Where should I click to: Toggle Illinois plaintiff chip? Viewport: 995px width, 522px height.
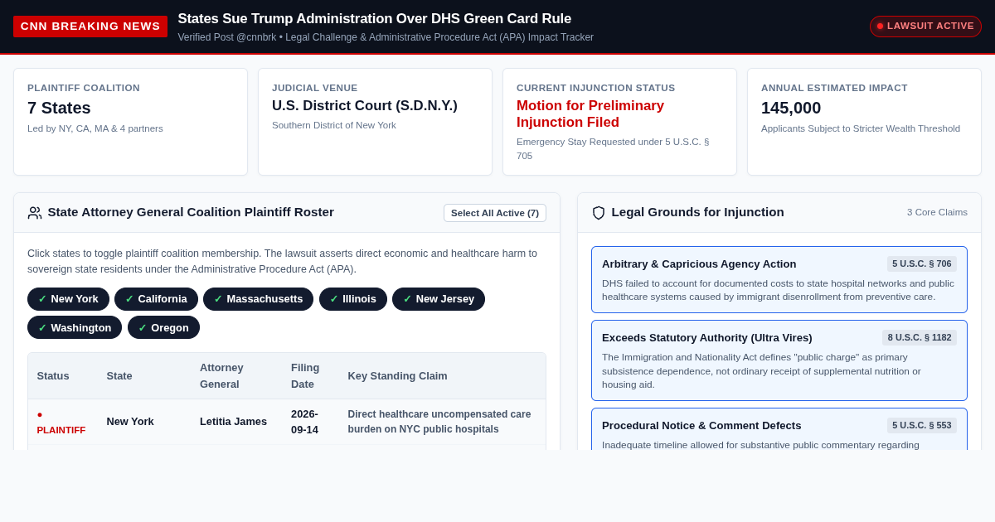pyautogui.click(x=353, y=299)
